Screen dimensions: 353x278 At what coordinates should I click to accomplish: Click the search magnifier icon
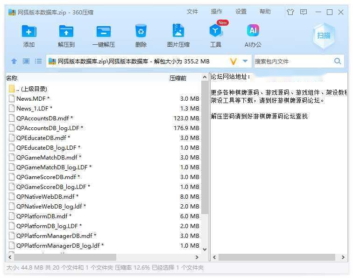click(338, 61)
